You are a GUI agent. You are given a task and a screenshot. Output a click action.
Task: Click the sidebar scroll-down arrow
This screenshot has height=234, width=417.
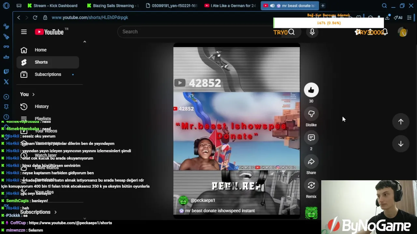[85, 219]
